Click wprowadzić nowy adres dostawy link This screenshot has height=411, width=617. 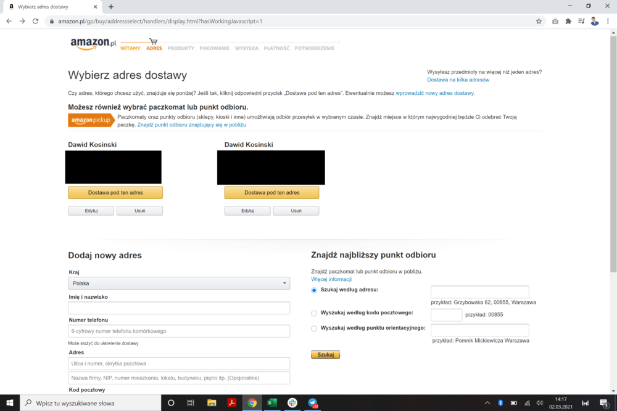point(435,93)
